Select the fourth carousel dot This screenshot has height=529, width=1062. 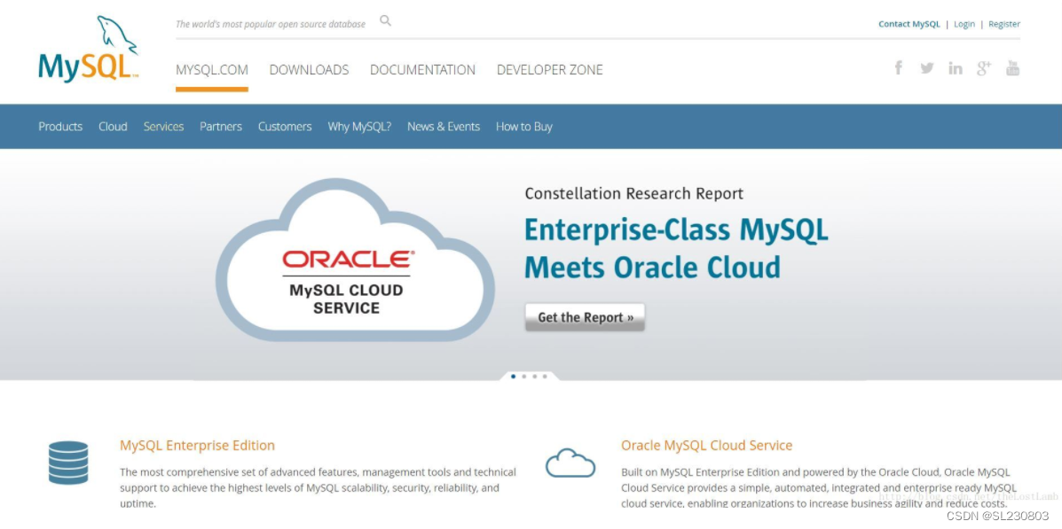(545, 376)
